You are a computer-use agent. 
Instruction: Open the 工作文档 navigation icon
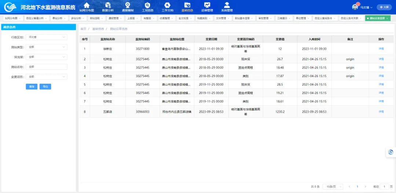click(x=167, y=7)
